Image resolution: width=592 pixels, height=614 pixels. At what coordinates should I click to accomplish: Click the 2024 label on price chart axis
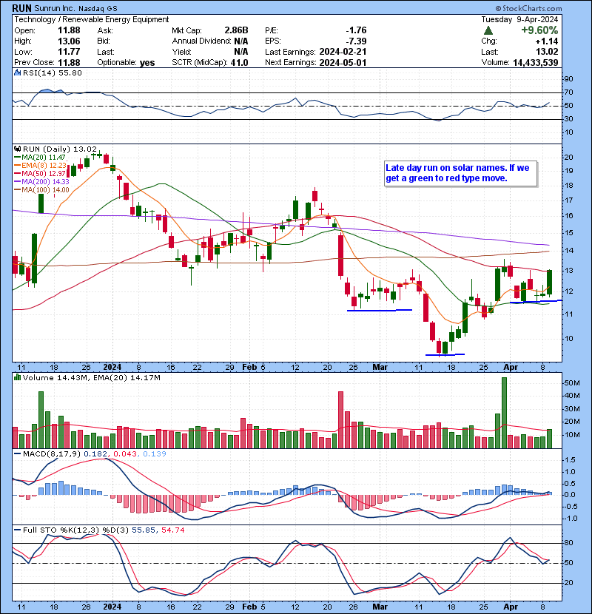[112, 368]
